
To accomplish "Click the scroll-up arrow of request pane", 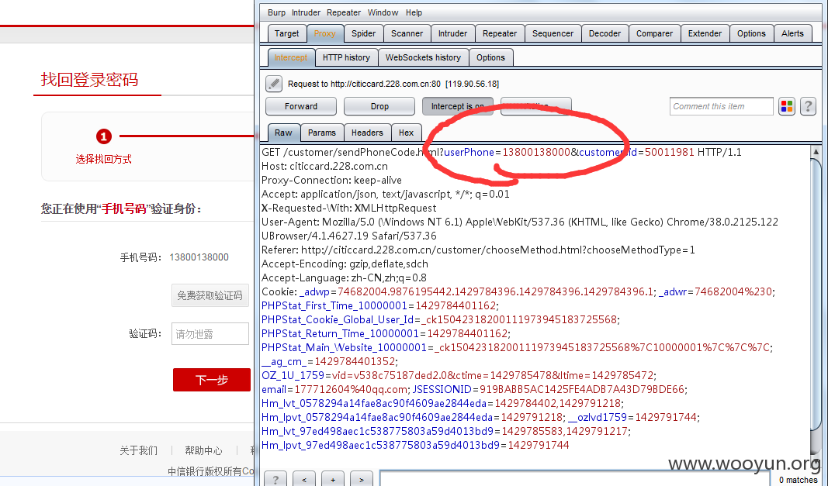I will tap(816, 151).
